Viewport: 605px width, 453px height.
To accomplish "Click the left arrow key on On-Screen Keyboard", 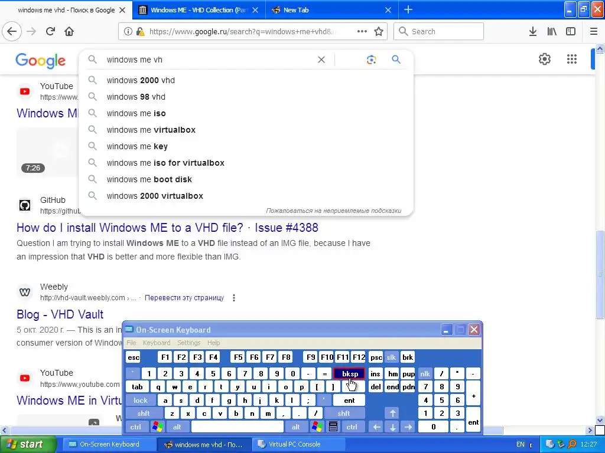I will tap(376, 427).
